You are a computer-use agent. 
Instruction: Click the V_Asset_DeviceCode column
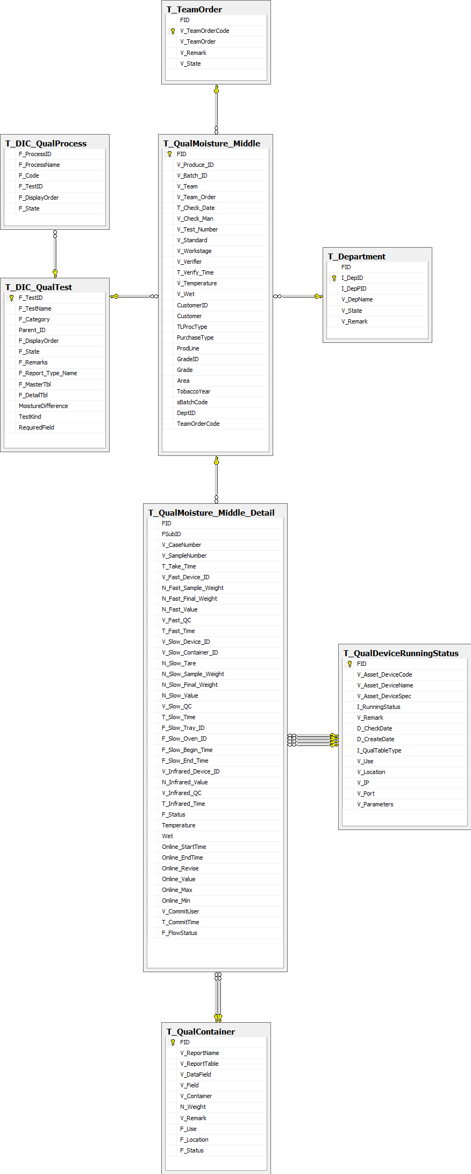click(405, 674)
